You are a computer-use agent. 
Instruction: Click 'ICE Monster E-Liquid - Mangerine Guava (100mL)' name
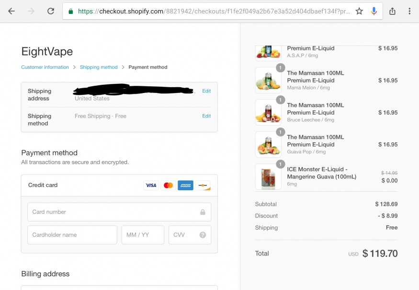coord(321,173)
